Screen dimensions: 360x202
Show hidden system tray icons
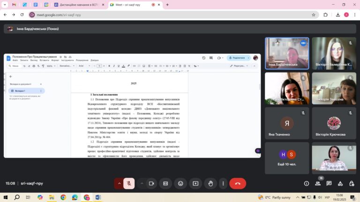[298, 197]
